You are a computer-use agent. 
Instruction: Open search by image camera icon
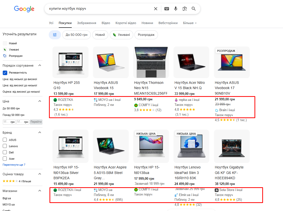coord(184,9)
